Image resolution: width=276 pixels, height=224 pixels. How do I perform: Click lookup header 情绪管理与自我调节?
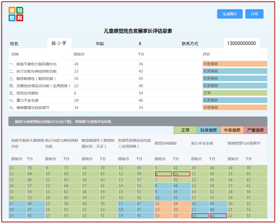click(x=244, y=143)
